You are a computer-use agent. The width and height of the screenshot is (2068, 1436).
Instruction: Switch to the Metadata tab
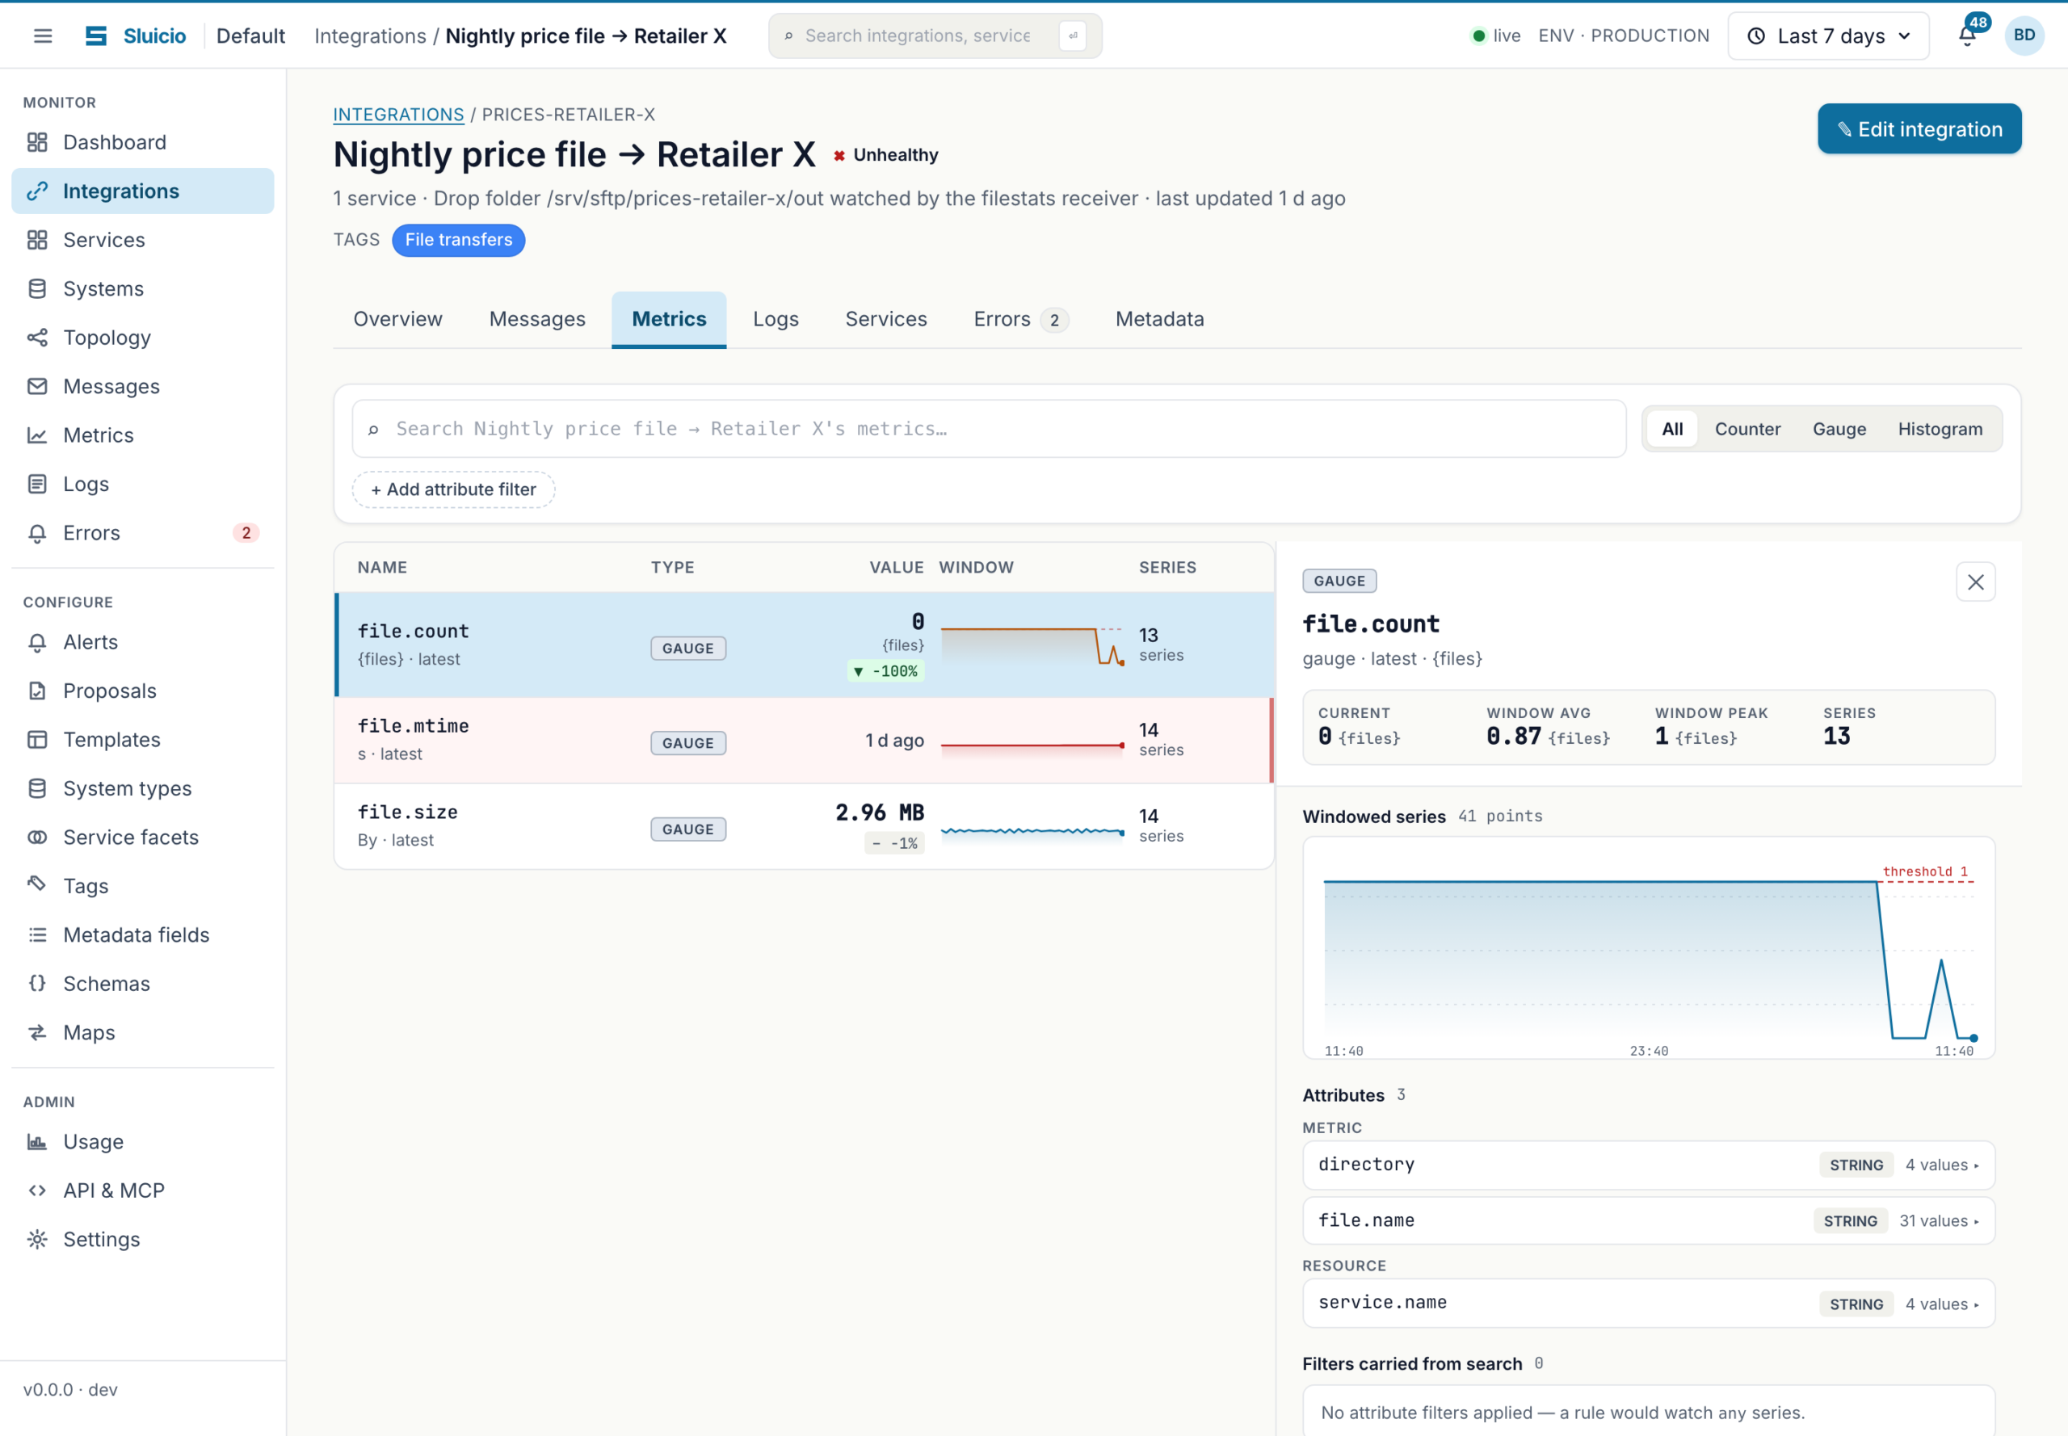coord(1159,318)
